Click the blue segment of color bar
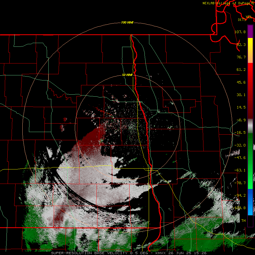 tap(250, 202)
